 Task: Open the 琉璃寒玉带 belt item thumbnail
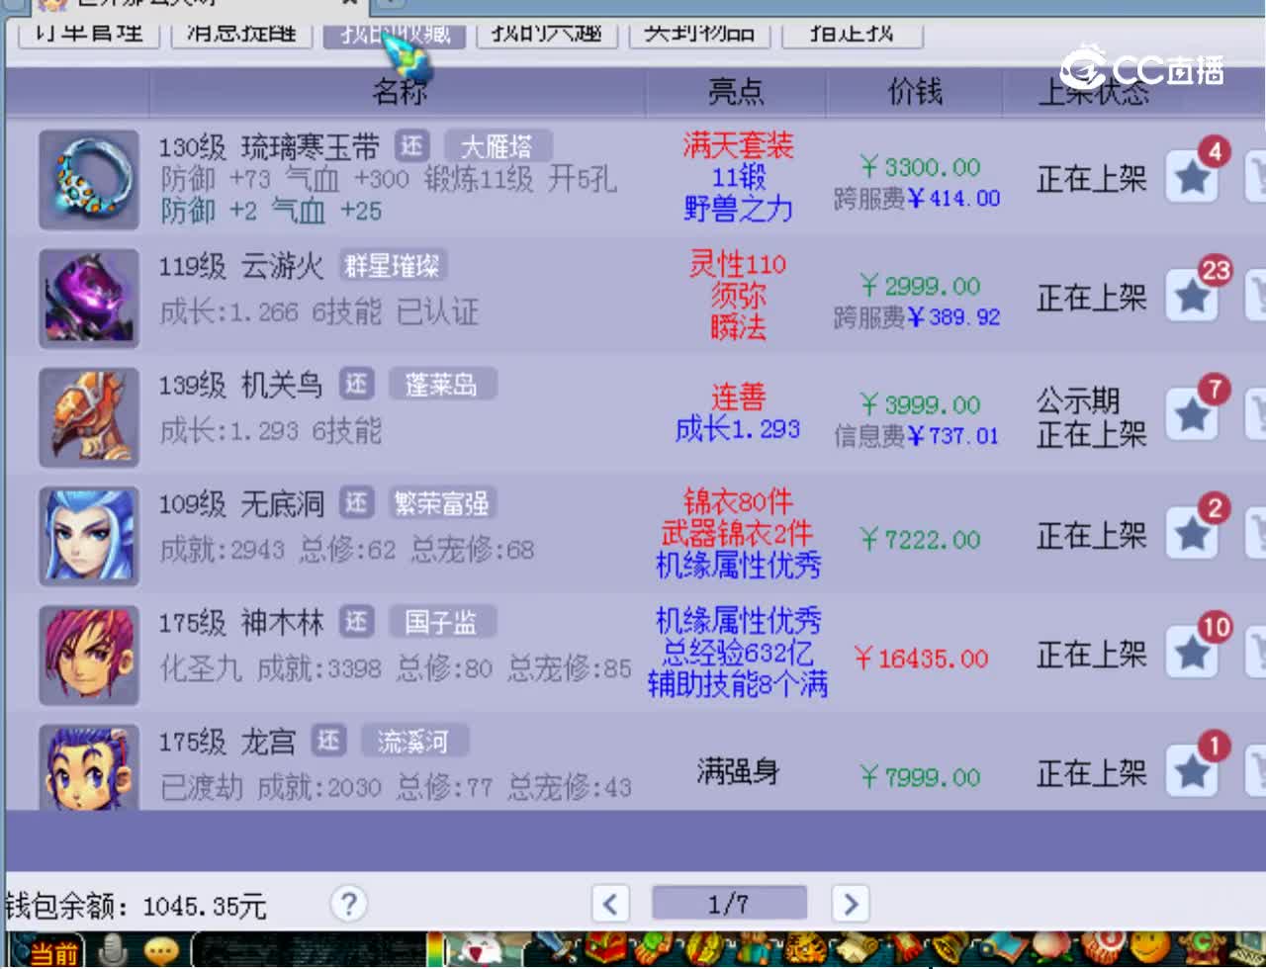(x=89, y=180)
